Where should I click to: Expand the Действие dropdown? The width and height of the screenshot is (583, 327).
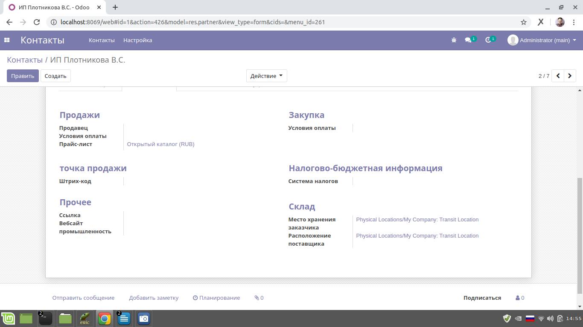point(266,76)
